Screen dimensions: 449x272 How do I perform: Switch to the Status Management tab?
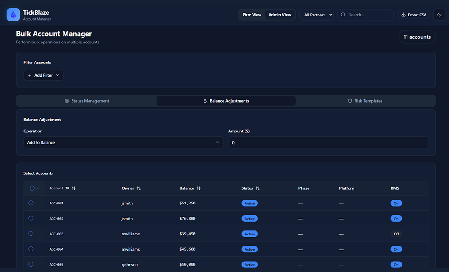coord(87,101)
